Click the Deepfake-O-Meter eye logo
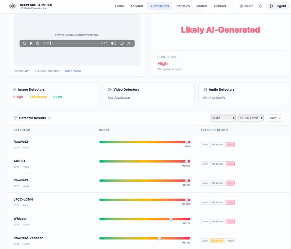This screenshot has width=291, height=249. pos(12,6)
